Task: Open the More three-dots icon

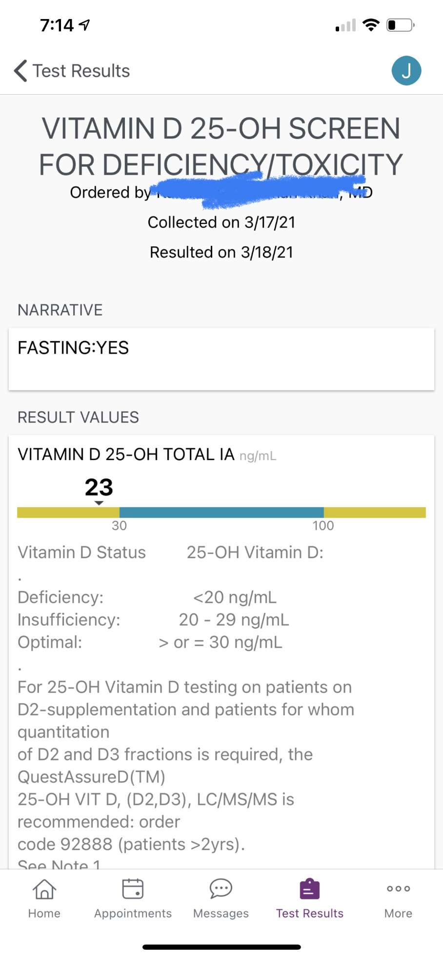Action: coord(398,889)
